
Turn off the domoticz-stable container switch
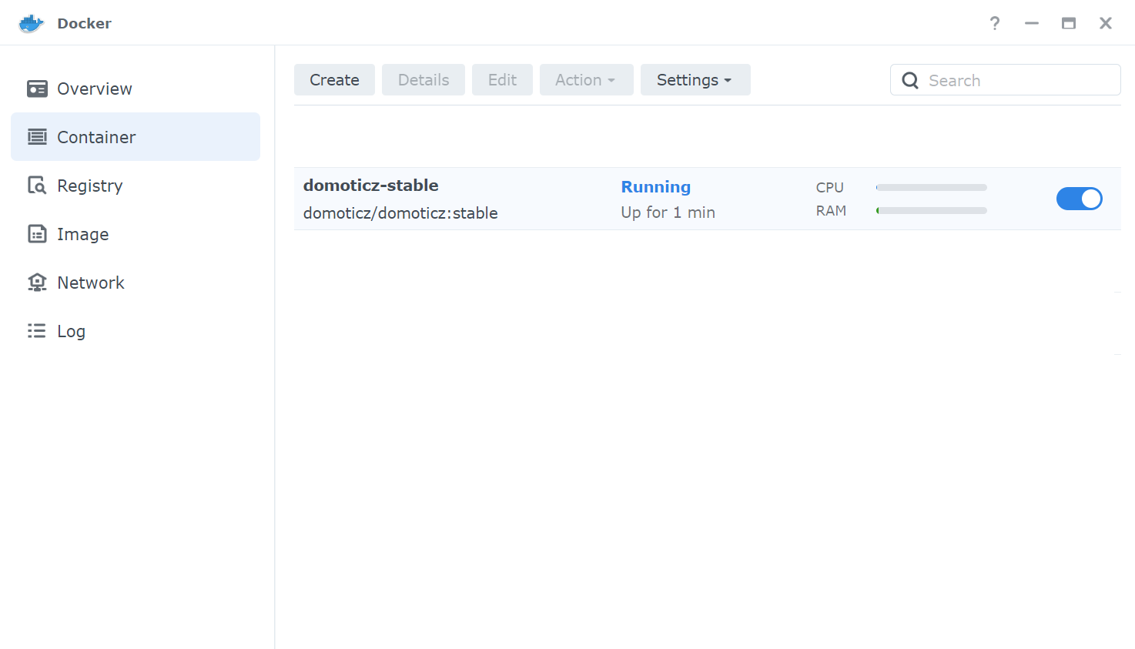click(1079, 199)
